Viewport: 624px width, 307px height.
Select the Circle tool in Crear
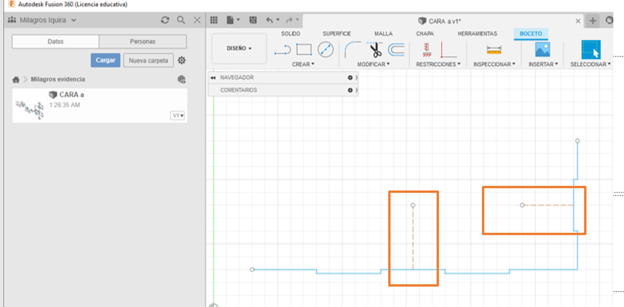tap(326, 49)
